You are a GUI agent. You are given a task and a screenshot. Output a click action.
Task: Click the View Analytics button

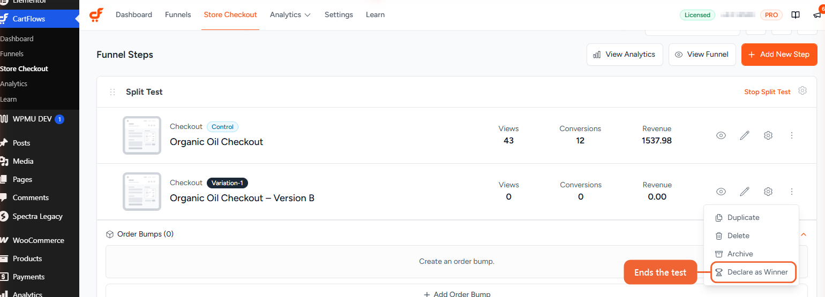click(625, 55)
